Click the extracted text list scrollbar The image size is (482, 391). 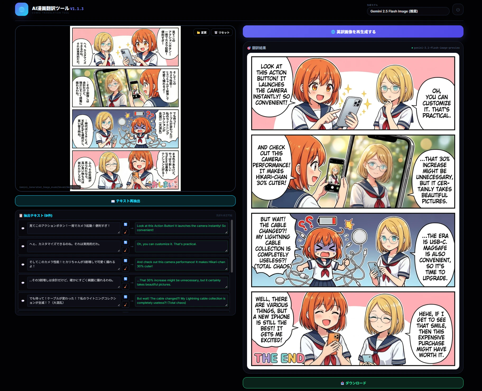(232, 246)
